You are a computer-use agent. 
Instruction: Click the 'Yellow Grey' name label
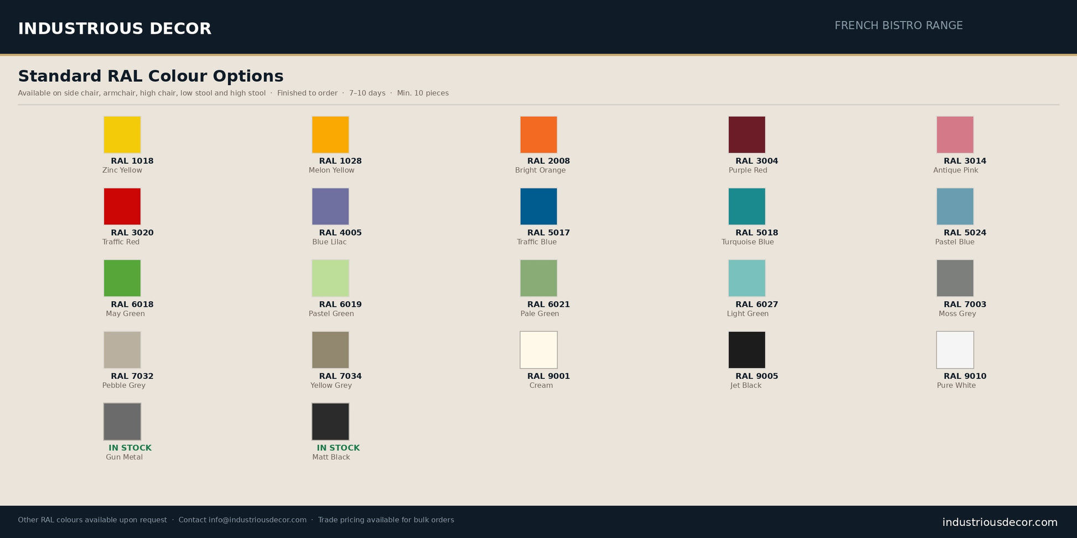pyautogui.click(x=331, y=385)
